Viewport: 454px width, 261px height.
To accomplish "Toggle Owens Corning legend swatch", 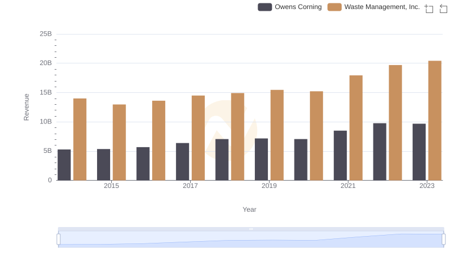I will [264, 7].
